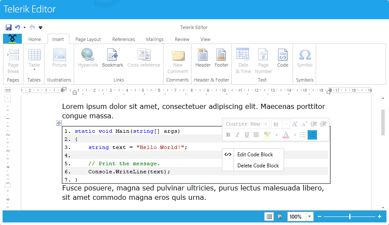389x225 pixels.
Task: Save the document using the disk icon
Action: 9,27
